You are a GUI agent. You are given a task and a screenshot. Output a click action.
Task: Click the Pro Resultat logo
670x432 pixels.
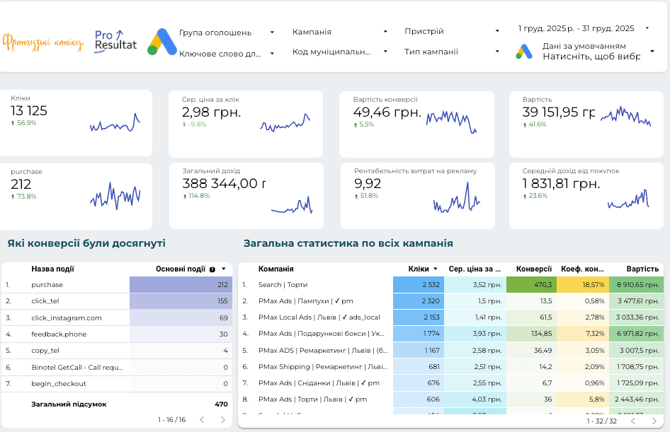[x=115, y=42]
